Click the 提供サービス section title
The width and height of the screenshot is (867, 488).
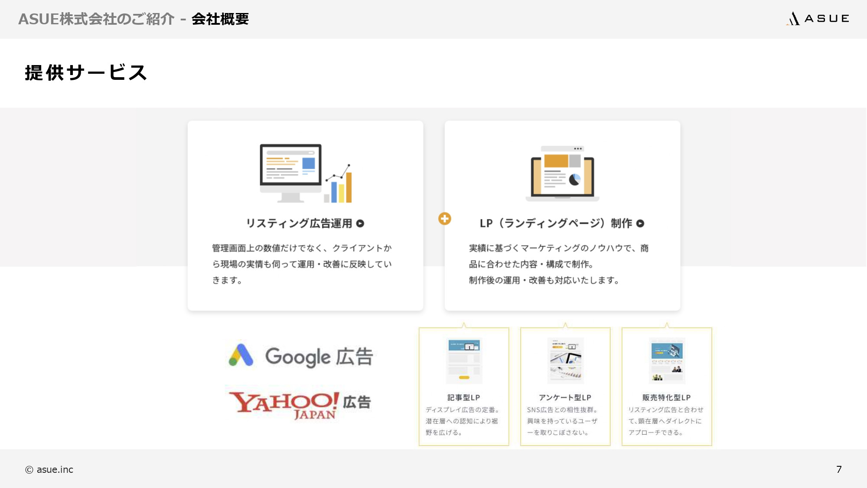coord(85,72)
